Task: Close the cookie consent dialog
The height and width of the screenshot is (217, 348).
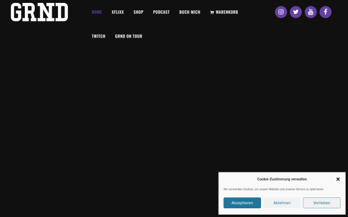Action: pyautogui.click(x=338, y=179)
